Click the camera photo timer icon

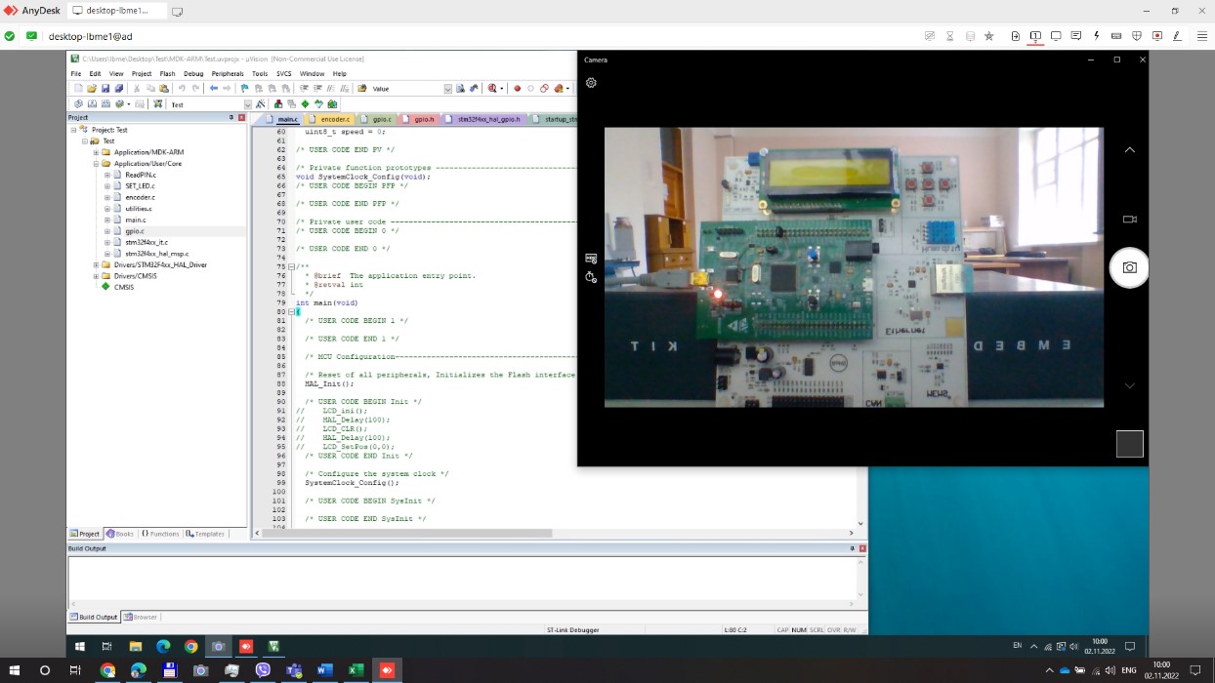coord(591,277)
